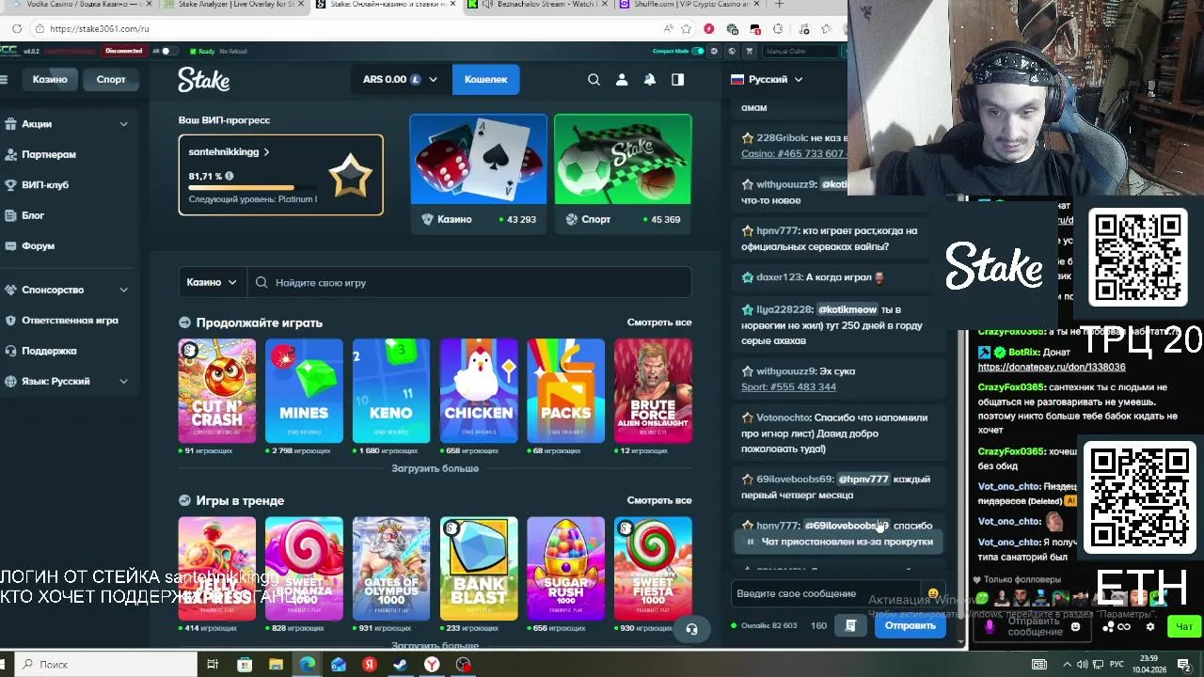Click Смотреть все for Игры в тренде
This screenshot has width=1204, height=677.
point(659,500)
